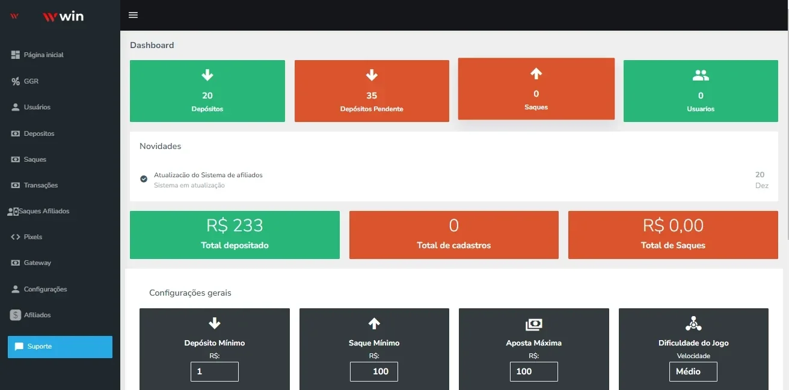Click the Afiliados dollar icon

(16, 315)
